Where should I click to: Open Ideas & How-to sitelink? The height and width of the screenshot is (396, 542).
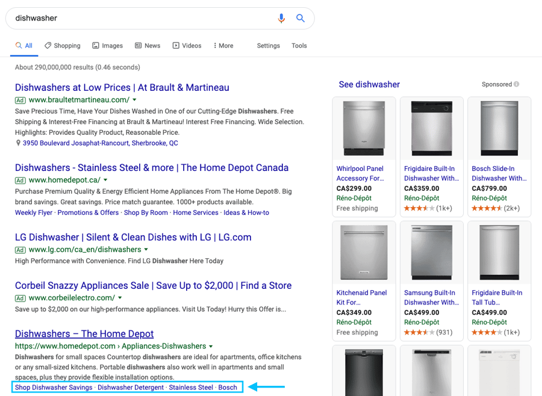click(246, 212)
